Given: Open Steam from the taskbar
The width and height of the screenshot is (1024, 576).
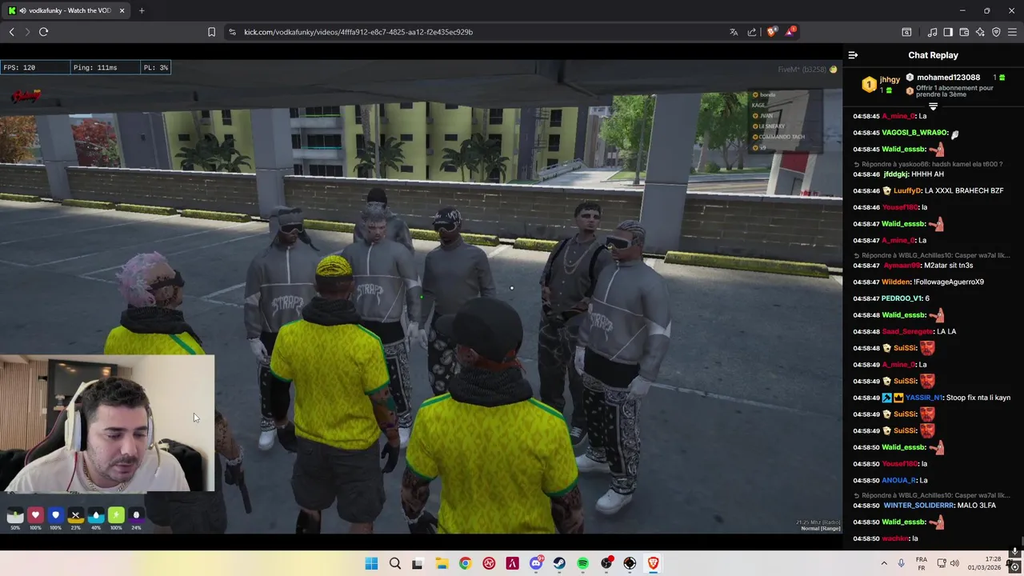Looking at the screenshot, I should pos(559,563).
